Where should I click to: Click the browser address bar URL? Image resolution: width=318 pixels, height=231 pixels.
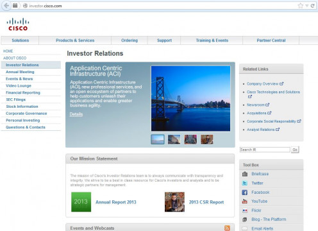[x=46, y=6]
